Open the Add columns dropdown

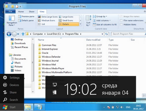point(102,21)
